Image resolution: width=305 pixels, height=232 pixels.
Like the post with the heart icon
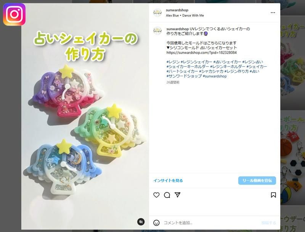(156, 195)
